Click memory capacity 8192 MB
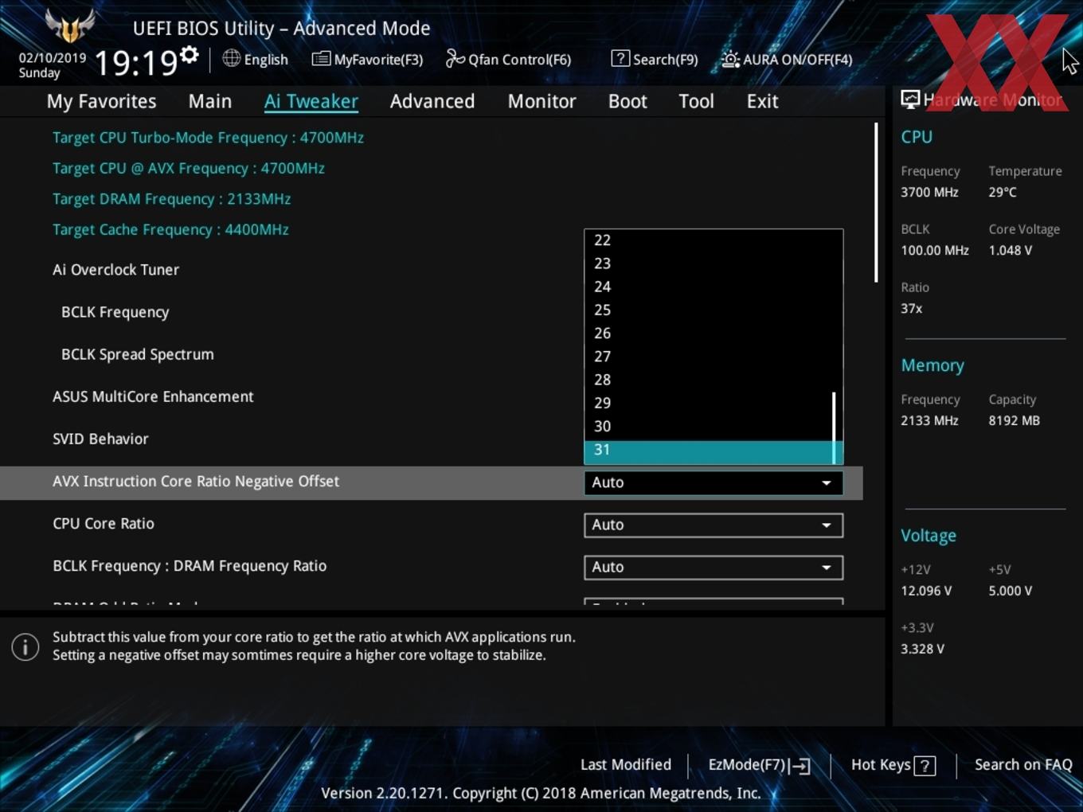The width and height of the screenshot is (1083, 812). point(1014,420)
